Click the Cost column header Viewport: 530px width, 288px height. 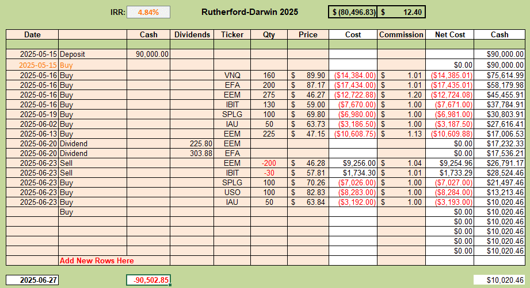tap(353, 34)
